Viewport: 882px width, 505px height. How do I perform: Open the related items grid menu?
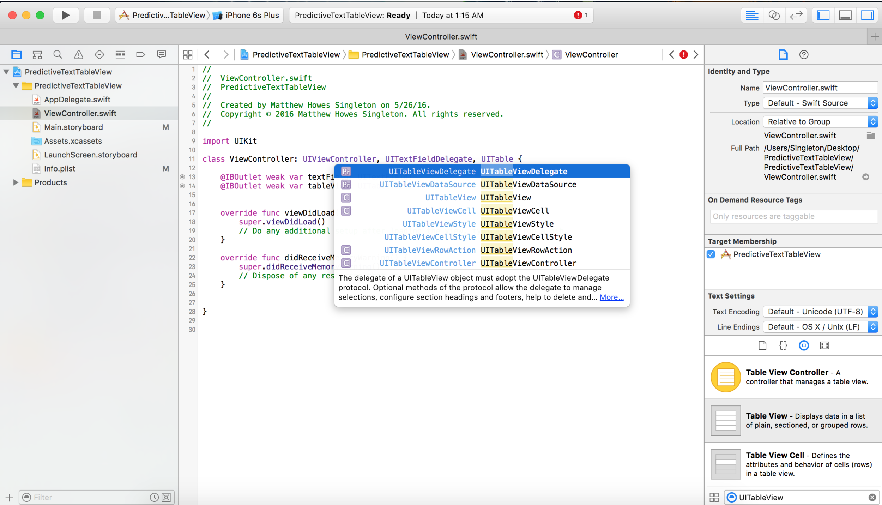click(188, 55)
